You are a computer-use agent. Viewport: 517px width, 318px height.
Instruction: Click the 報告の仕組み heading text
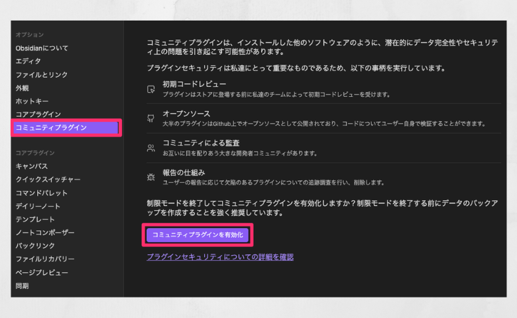[x=184, y=173]
